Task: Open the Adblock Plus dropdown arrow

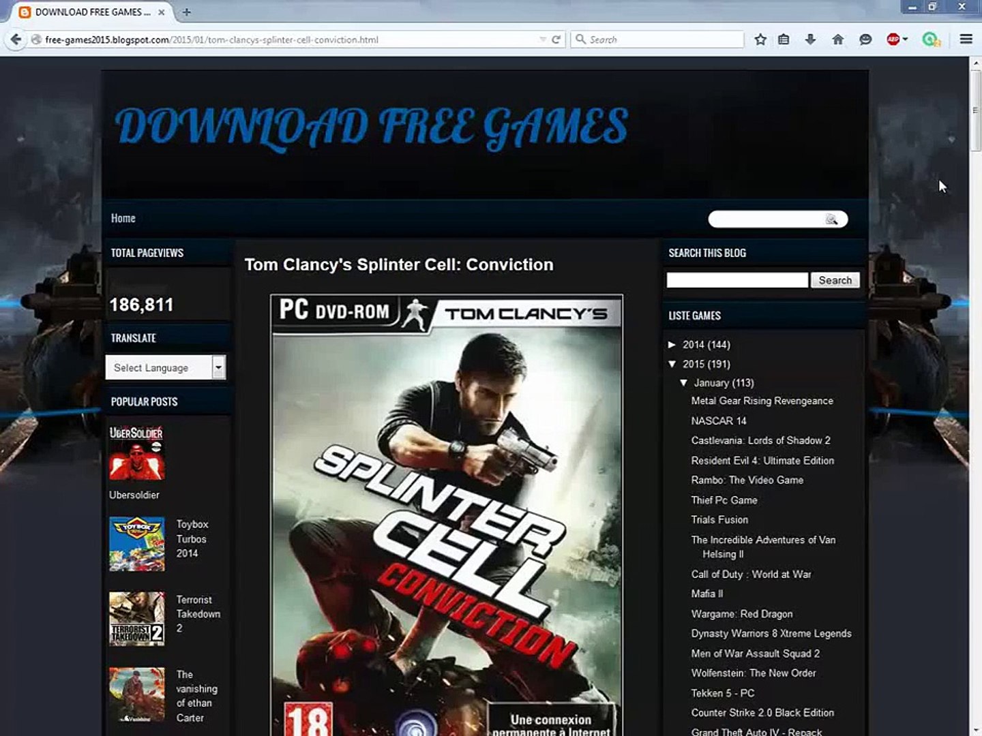Action: (x=906, y=40)
